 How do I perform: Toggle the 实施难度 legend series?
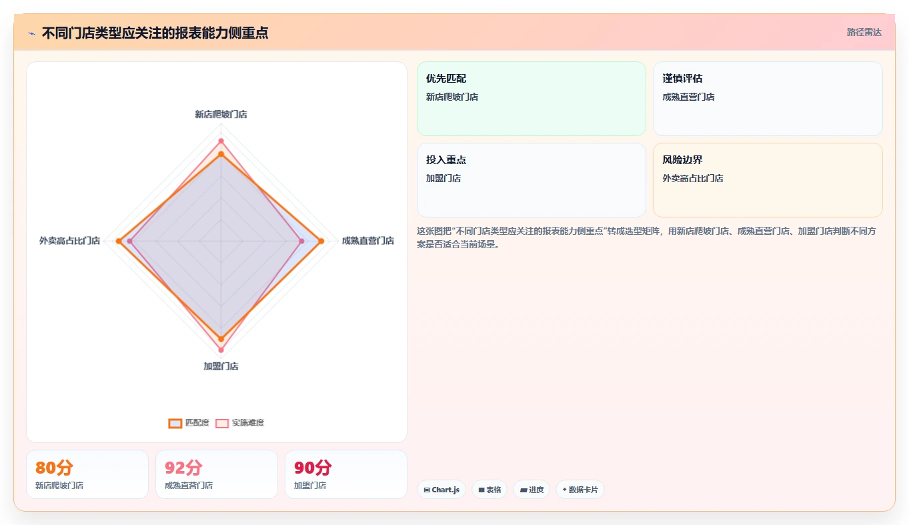[239, 423]
